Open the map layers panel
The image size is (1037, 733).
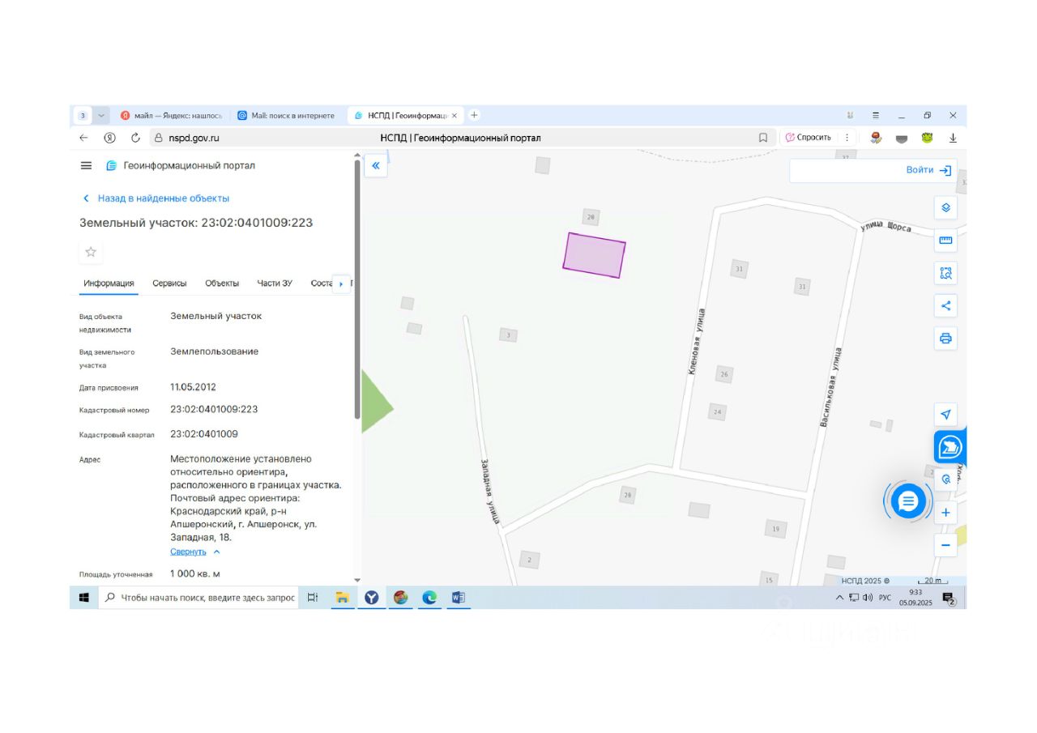coord(945,207)
